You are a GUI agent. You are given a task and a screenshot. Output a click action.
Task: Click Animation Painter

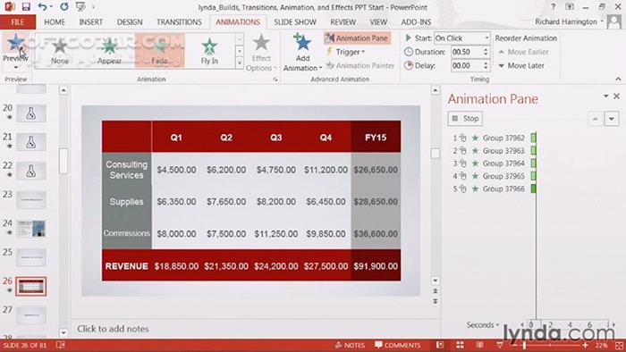point(360,65)
